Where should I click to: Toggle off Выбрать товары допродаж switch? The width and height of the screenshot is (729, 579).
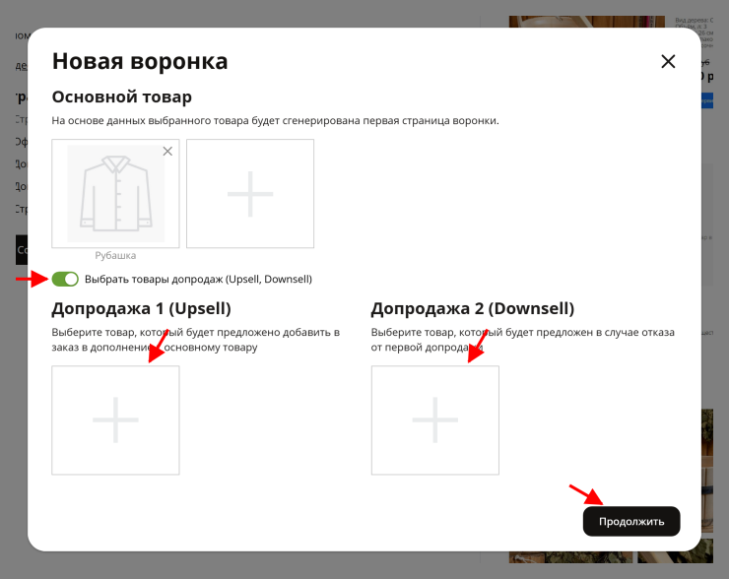point(65,280)
